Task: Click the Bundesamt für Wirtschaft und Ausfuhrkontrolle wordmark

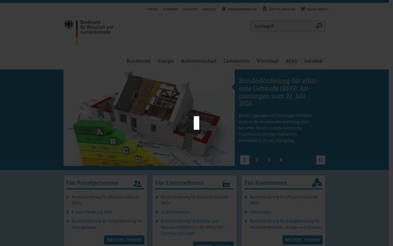Action: click(x=97, y=27)
